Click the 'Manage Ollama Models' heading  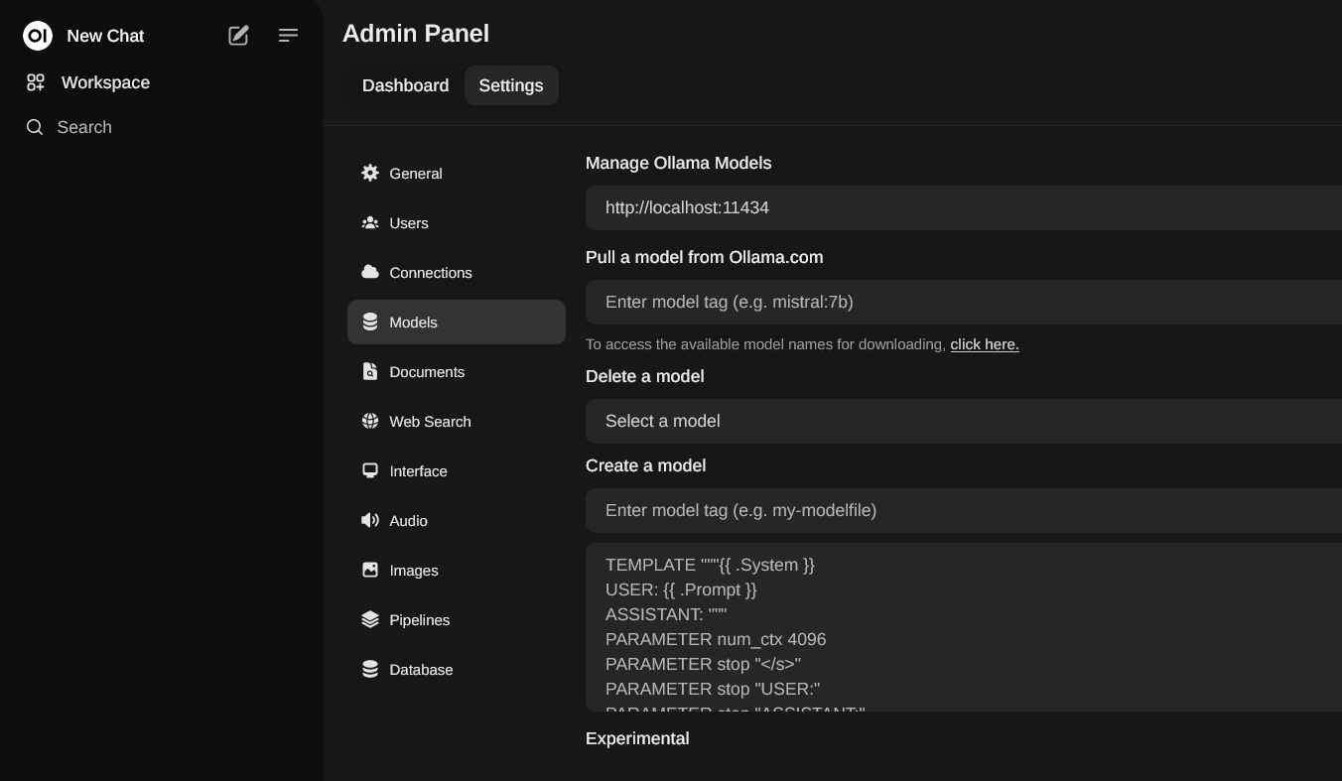tap(678, 163)
